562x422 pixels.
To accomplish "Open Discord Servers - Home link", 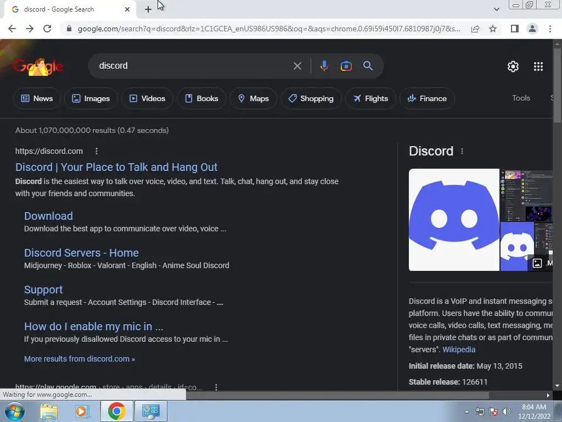I will coord(81,253).
